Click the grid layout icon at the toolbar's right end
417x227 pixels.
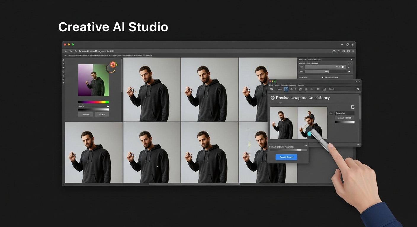352,51
